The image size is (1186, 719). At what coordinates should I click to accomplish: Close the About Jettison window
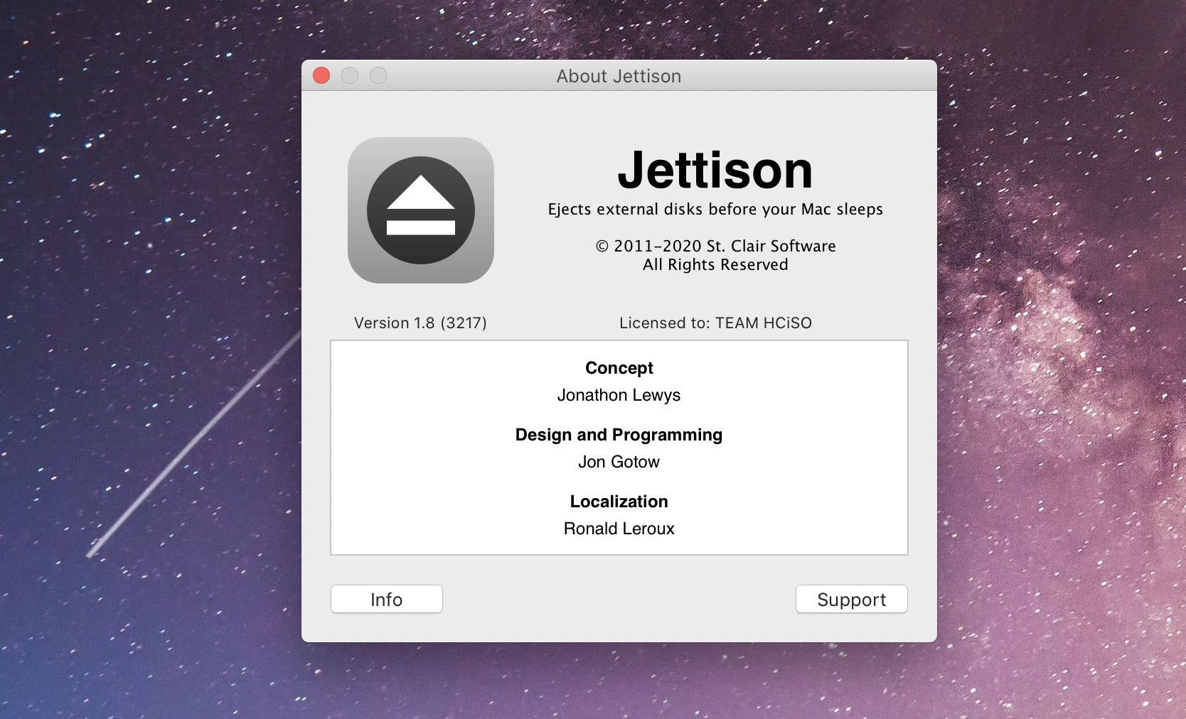tap(321, 75)
